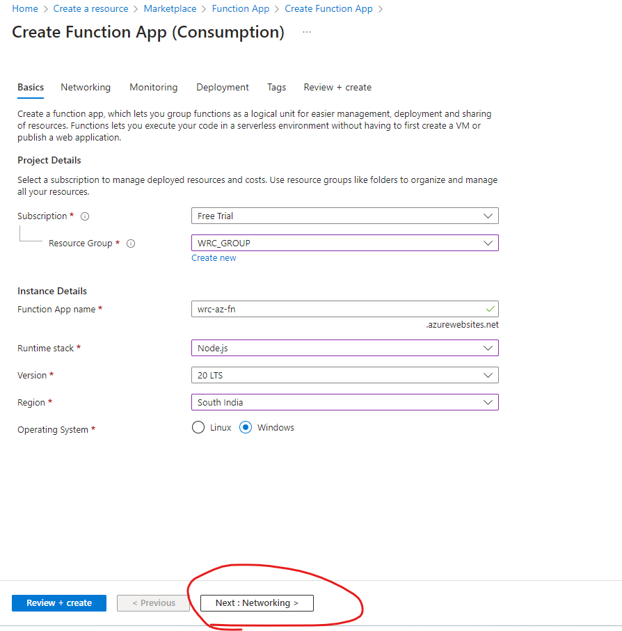Screen dimensions: 622x631
Task: Click the Instance Details heading
Action: point(52,291)
